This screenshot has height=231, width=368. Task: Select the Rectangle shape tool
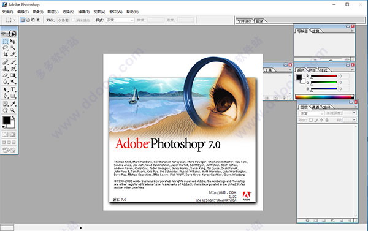(13, 96)
